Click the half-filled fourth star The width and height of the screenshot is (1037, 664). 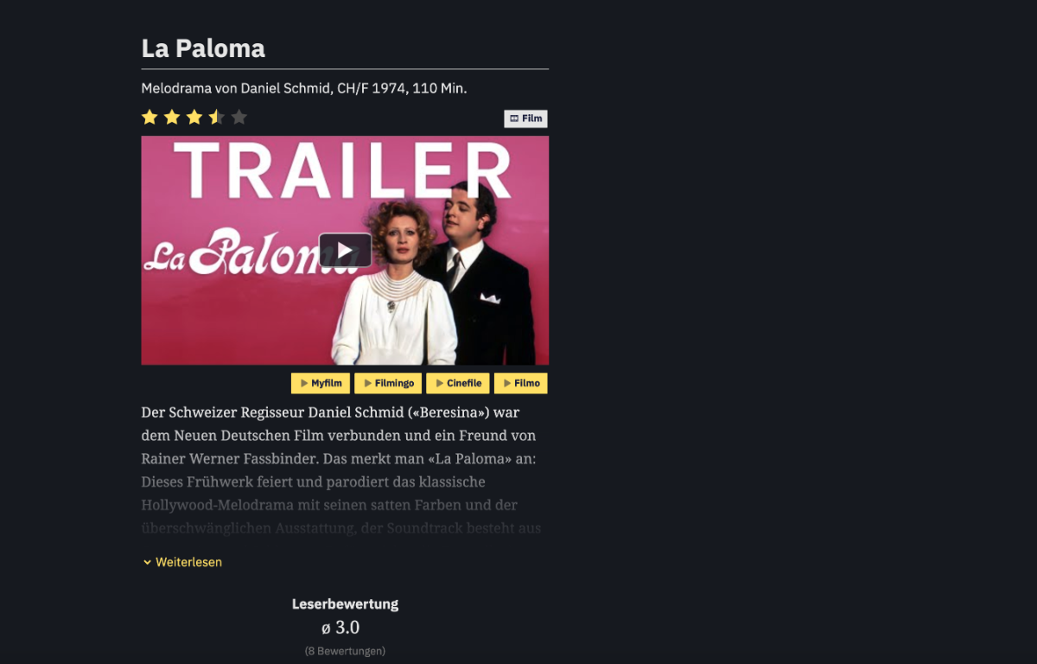[217, 117]
